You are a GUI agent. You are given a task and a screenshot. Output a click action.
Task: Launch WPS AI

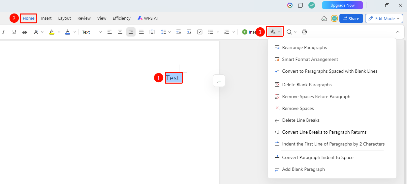(x=148, y=18)
